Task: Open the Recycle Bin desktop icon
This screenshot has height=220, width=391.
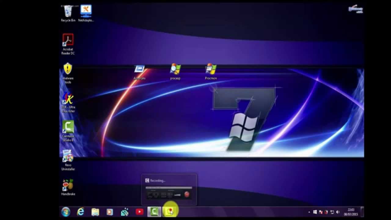Action: click(x=68, y=14)
